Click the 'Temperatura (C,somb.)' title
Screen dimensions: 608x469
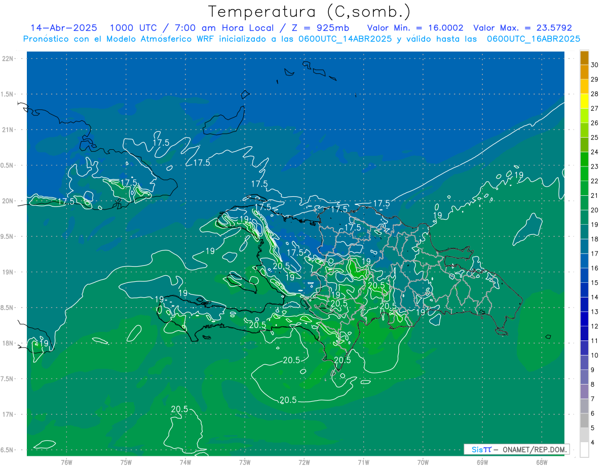(x=310, y=12)
